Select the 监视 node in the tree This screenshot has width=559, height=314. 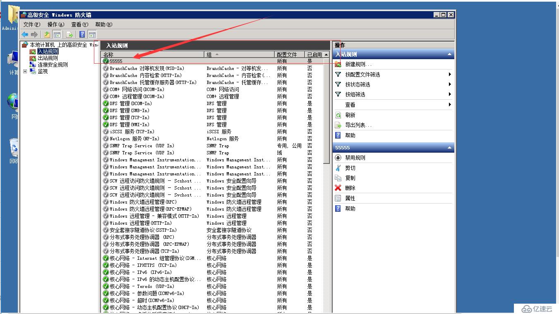43,71
